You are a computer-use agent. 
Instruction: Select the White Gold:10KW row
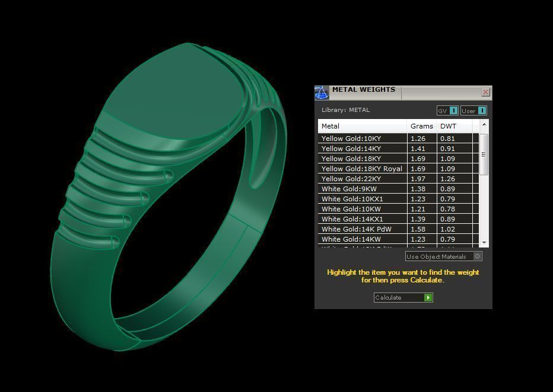398,209
